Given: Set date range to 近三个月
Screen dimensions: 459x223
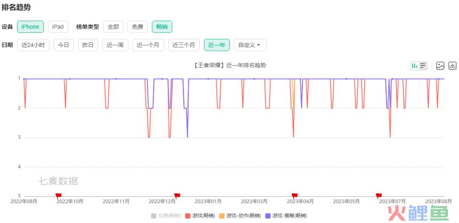Looking at the screenshot, I should coord(184,45).
